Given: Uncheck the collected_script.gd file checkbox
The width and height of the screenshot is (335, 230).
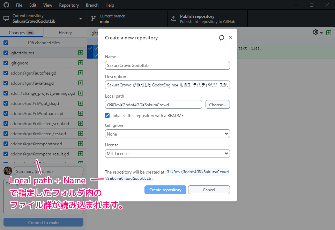Looking at the screenshot, I should coord(6,123).
